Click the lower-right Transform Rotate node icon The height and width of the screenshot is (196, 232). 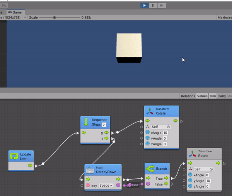(193, 154)
